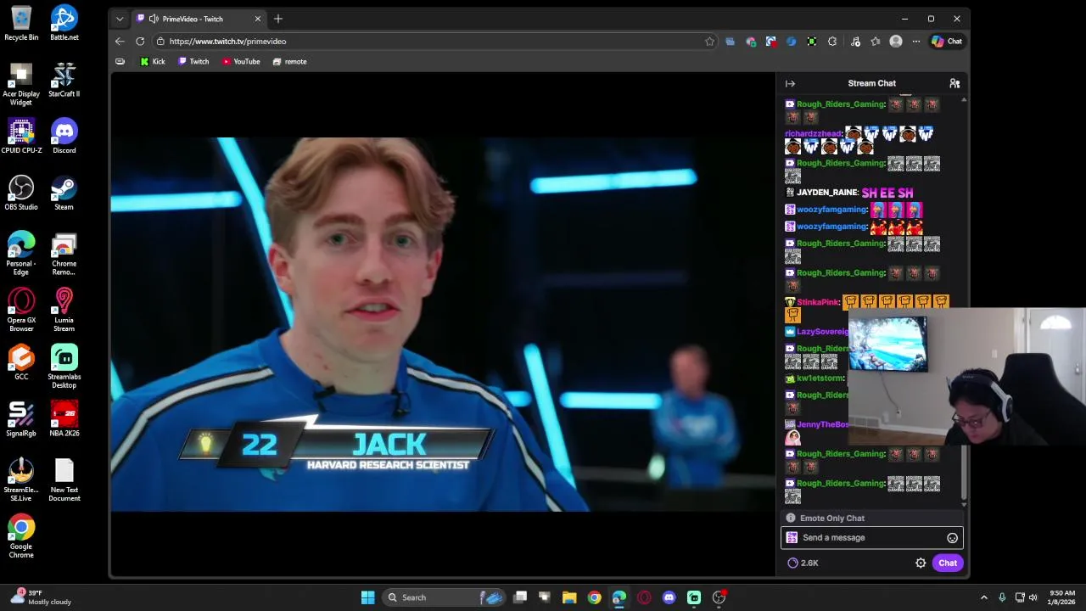Screen dimensions: 1086x611
Task: Select the New Text Document file
Action: click(x=64, y=479)
